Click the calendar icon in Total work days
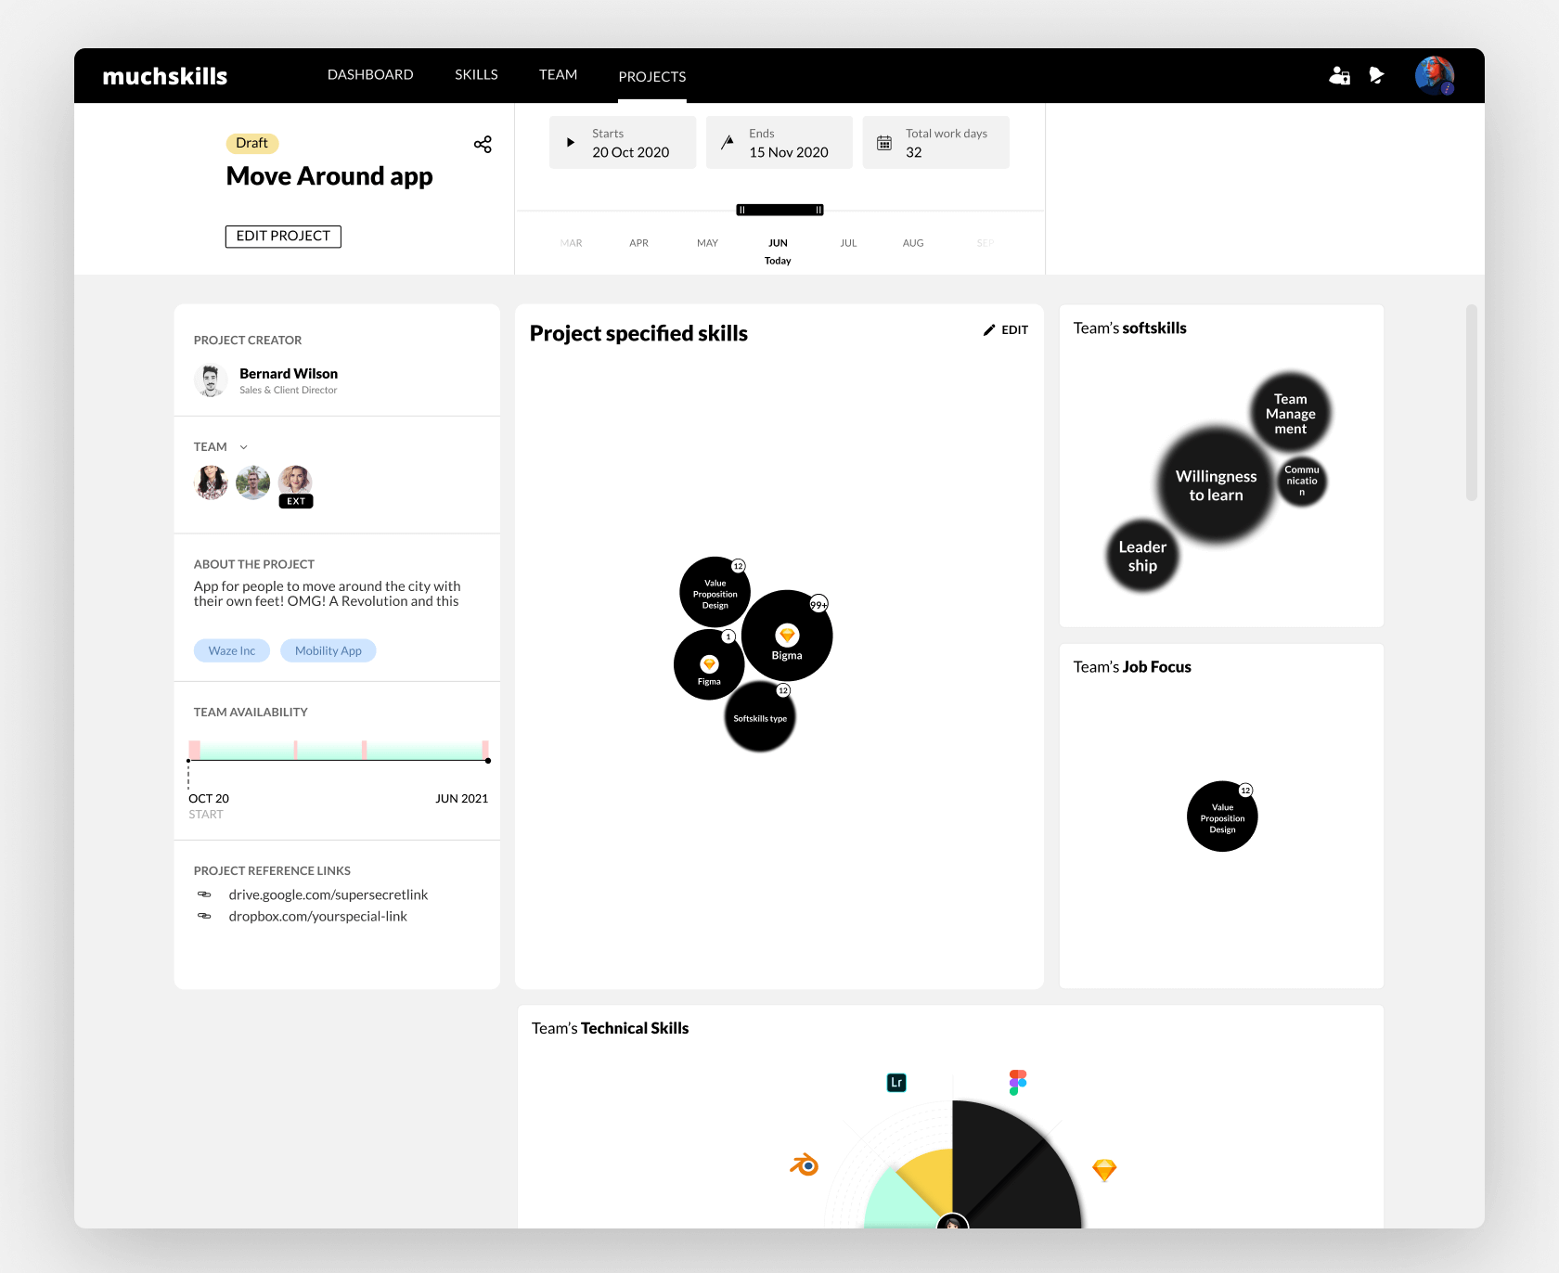 [x=884, y=143]
